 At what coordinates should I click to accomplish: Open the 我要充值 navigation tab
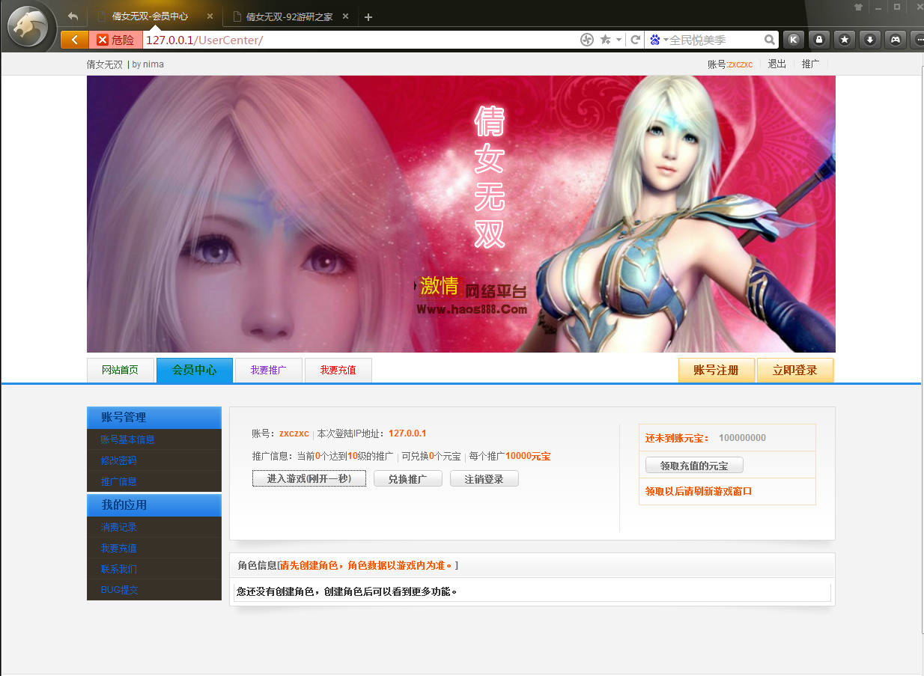(338, 371)
